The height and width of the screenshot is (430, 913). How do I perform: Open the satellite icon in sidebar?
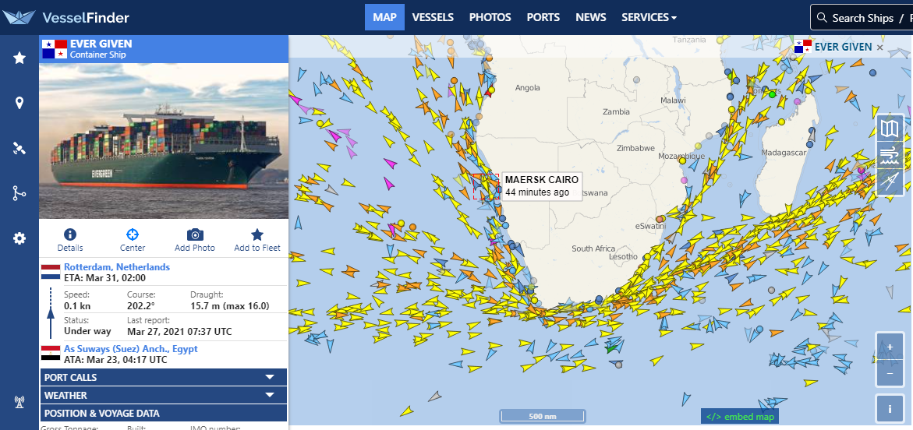click(19, 149)
